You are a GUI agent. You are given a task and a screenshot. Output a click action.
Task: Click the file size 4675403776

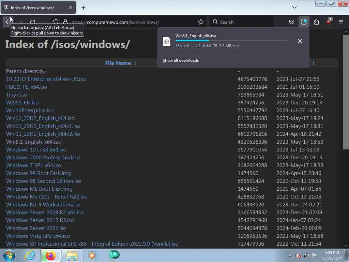point(252,79)
